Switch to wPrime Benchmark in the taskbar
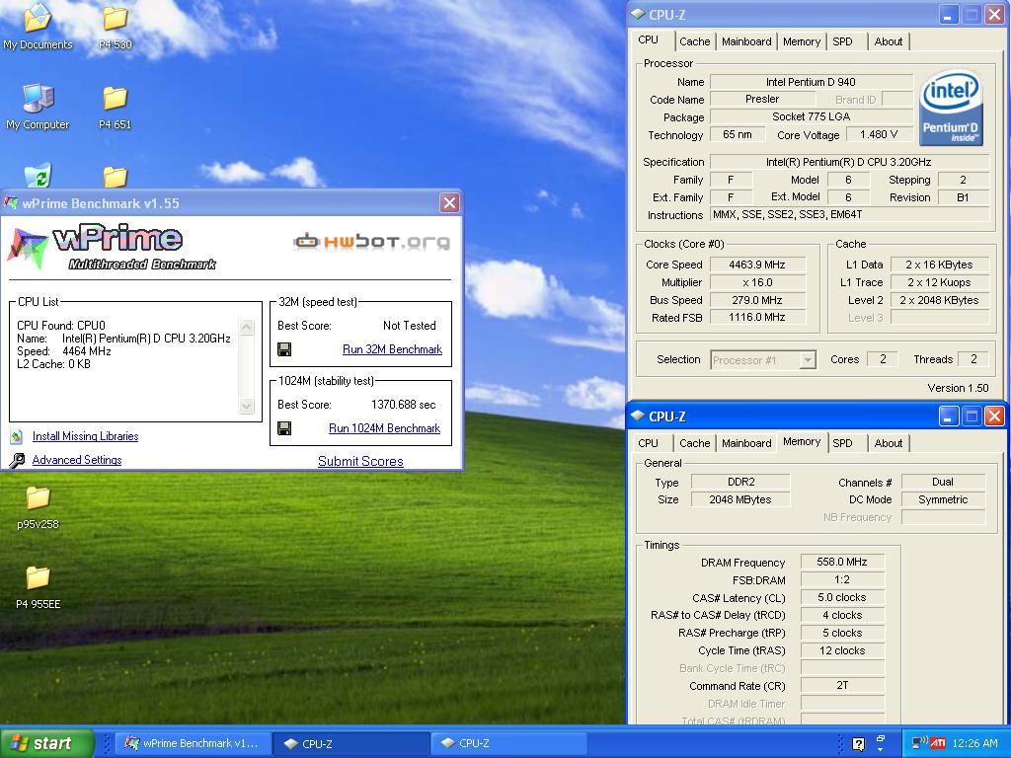Screen dimensions: 1011x758 (x=193, y=743)
